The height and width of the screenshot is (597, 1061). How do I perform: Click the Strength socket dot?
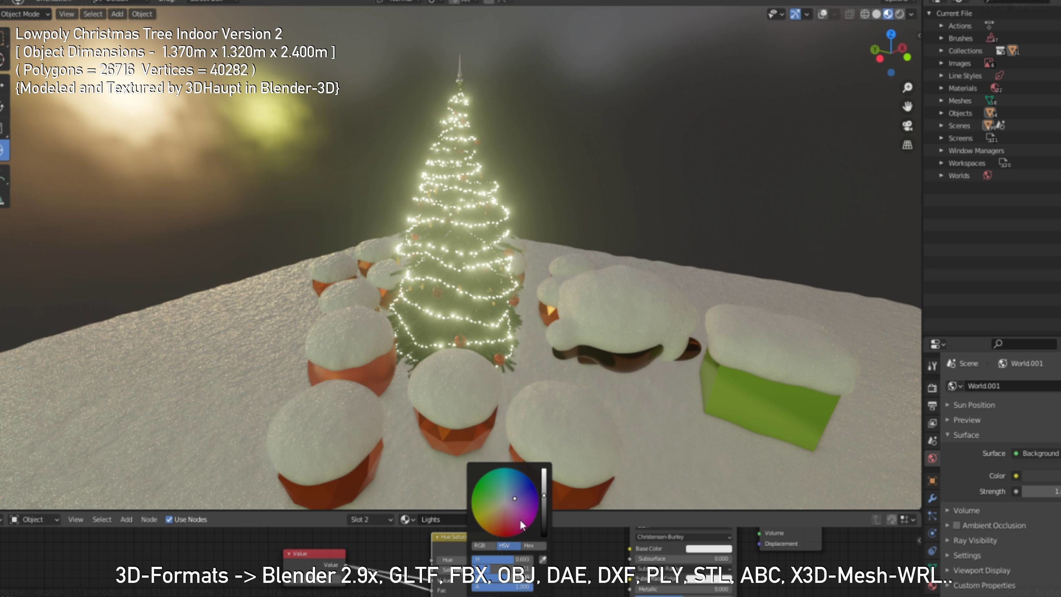point(1016,491)
